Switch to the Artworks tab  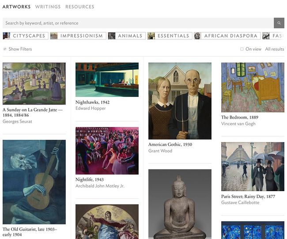[x=16, y=7]
